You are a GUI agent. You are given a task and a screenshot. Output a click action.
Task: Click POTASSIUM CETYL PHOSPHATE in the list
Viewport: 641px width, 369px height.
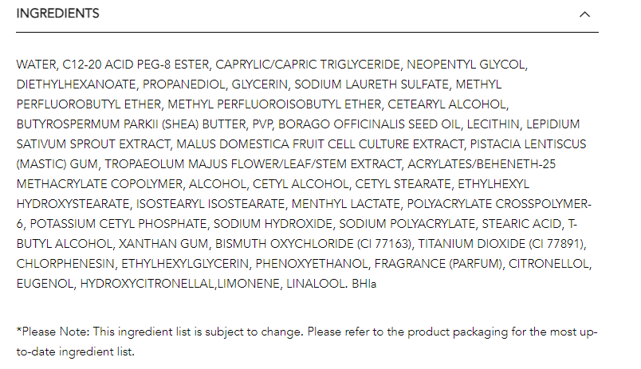(118, 224)
